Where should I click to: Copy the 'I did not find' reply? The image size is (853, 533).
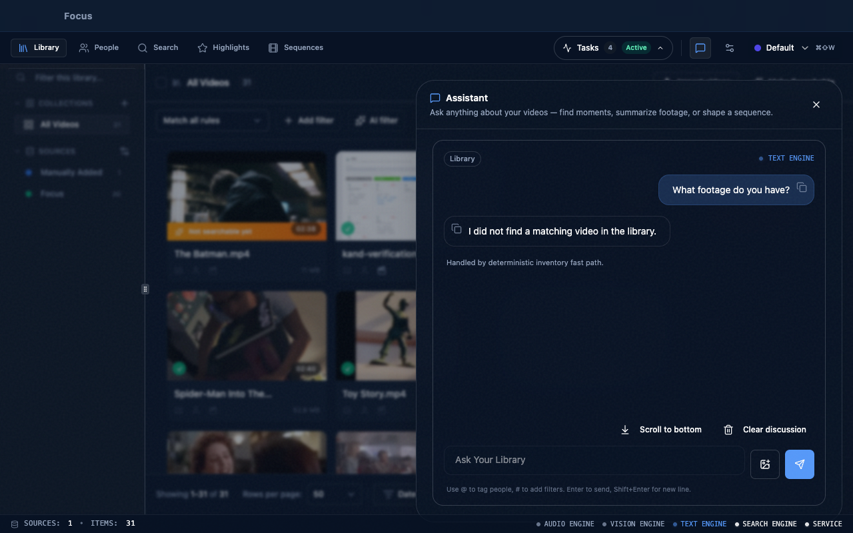click(x=456, y=229)
